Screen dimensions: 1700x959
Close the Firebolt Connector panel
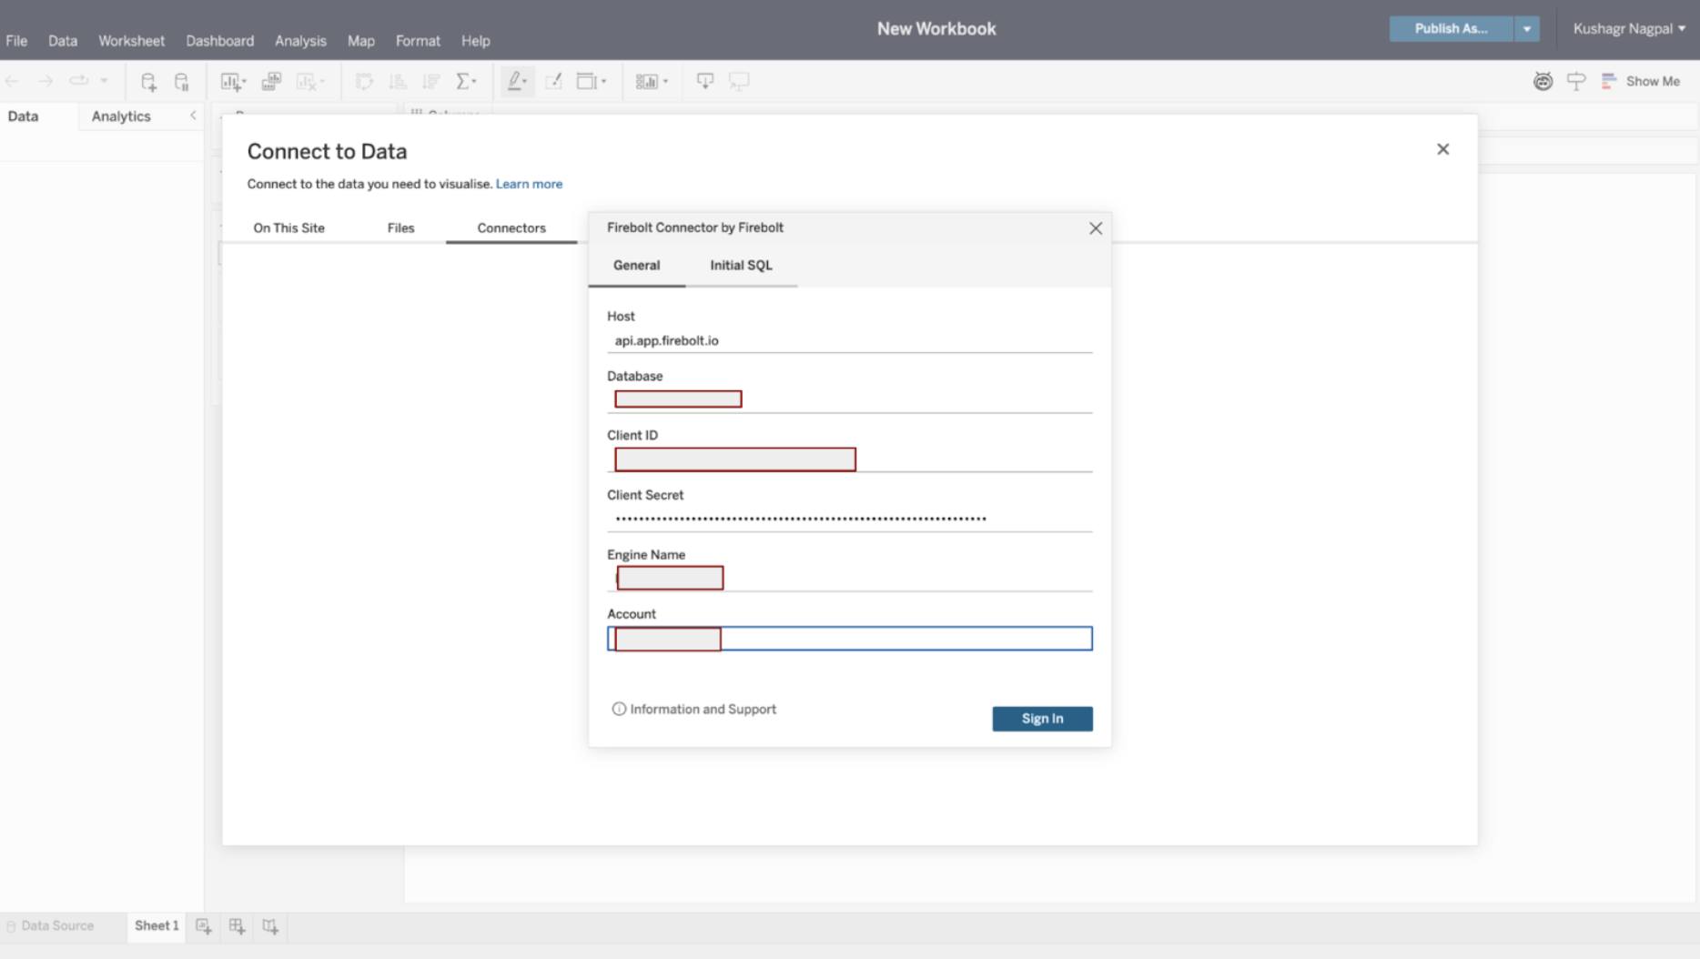point(1096,228)
